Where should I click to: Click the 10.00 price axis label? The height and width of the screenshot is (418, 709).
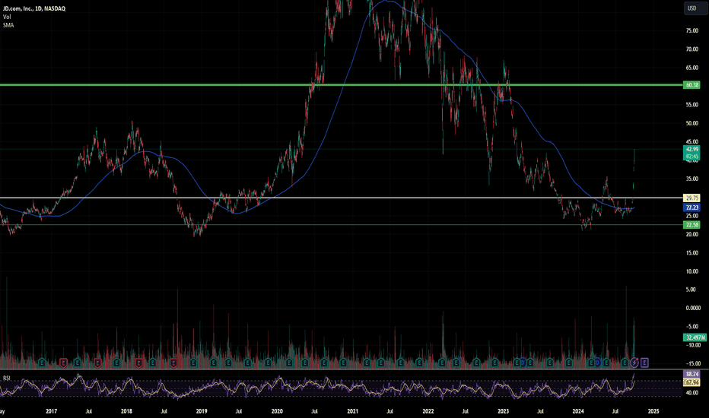(692, 271)
